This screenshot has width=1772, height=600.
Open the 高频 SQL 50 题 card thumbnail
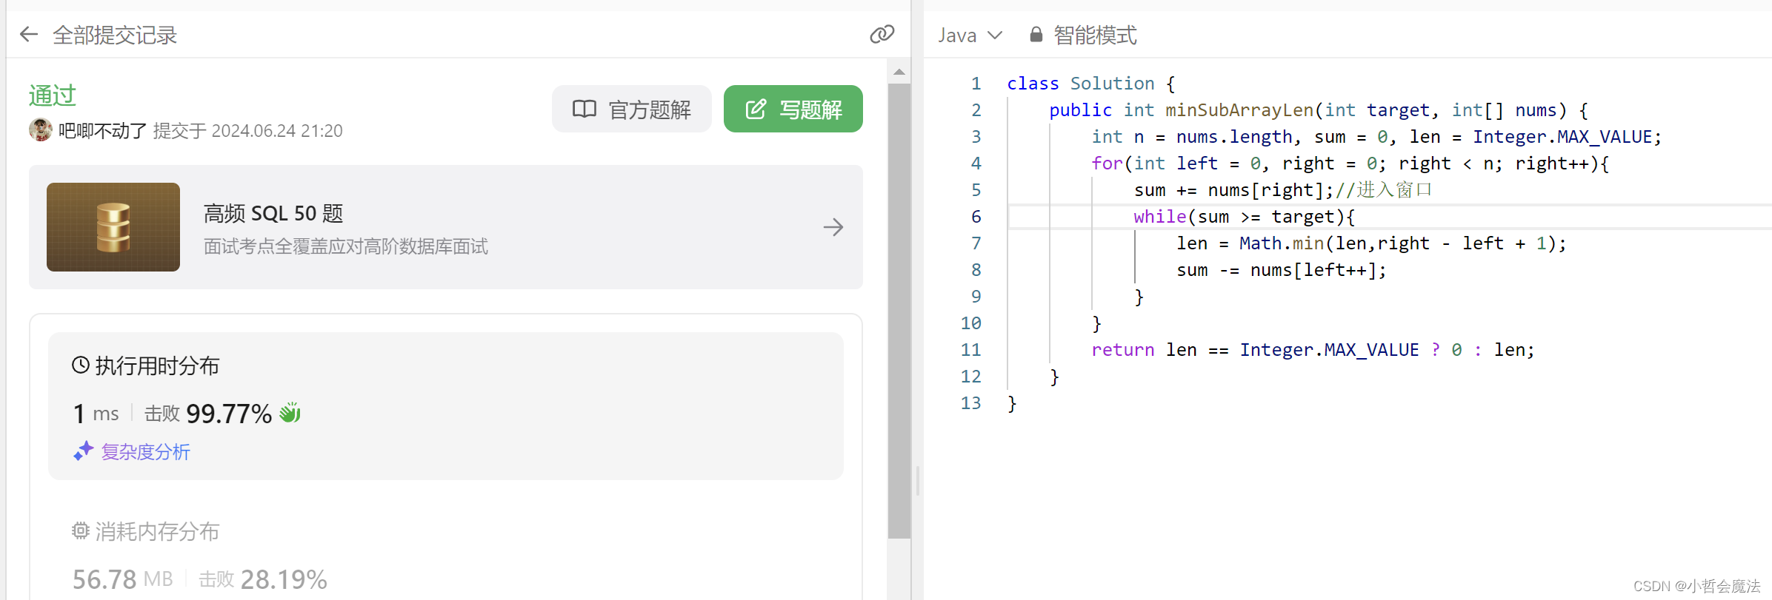click(x=113, y=227)
